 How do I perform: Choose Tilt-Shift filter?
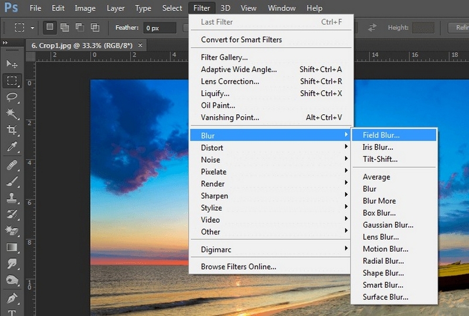[394, 159]
